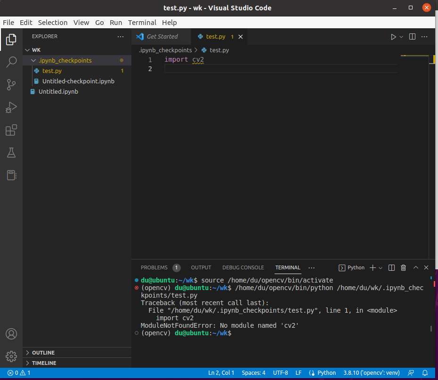Screen dimensions: 438x380
Task: Open the View menu
Action: pos(81,23)
